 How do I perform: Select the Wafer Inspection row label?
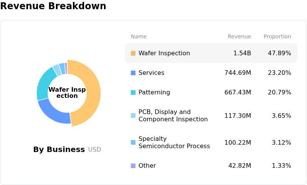164,53
